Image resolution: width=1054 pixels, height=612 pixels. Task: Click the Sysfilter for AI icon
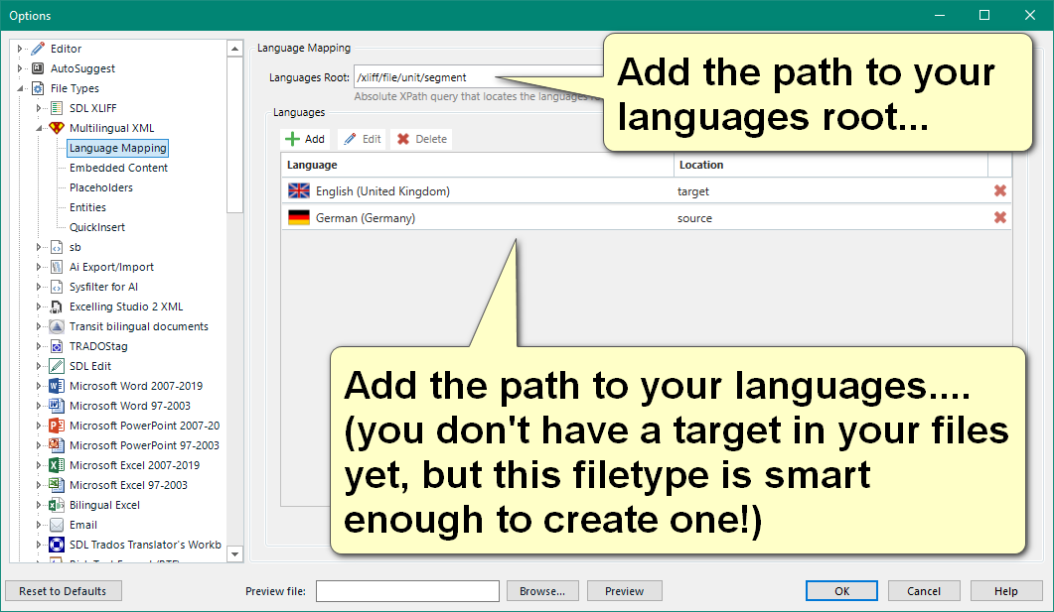coord(58,288)
